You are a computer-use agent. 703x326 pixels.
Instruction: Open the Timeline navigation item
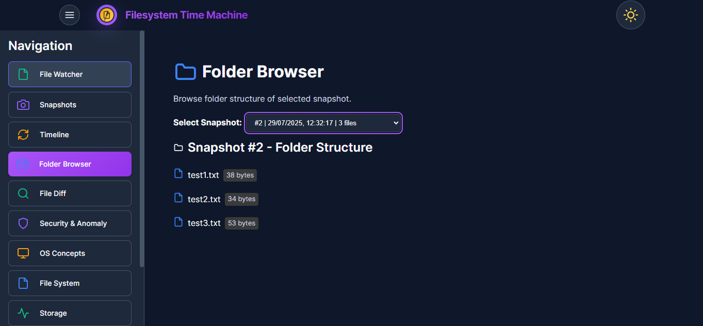(70, 135)
